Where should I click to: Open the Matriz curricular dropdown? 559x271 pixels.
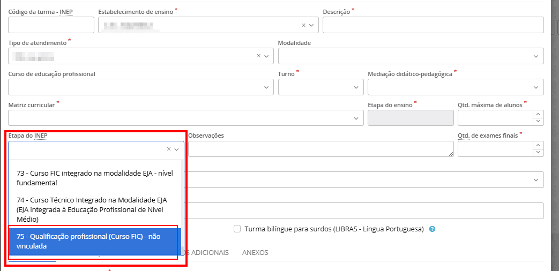(x=356, y=118)
